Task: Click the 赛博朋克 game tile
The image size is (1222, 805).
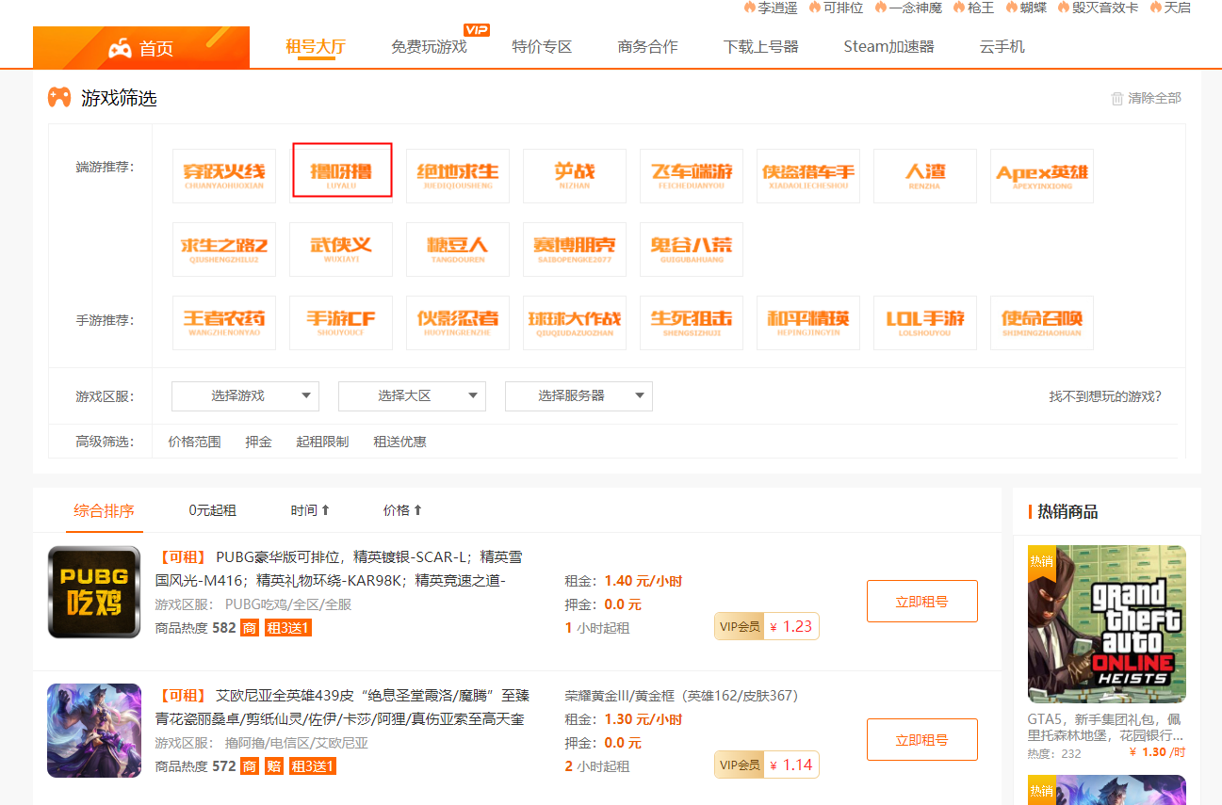Action: click(575, 249)
